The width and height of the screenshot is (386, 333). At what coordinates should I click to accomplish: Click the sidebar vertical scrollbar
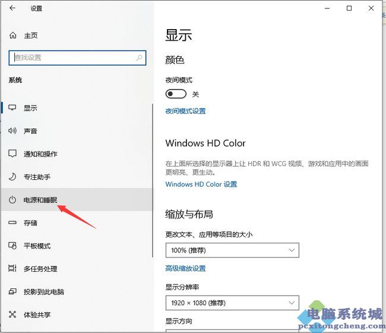tap(153, 180)
